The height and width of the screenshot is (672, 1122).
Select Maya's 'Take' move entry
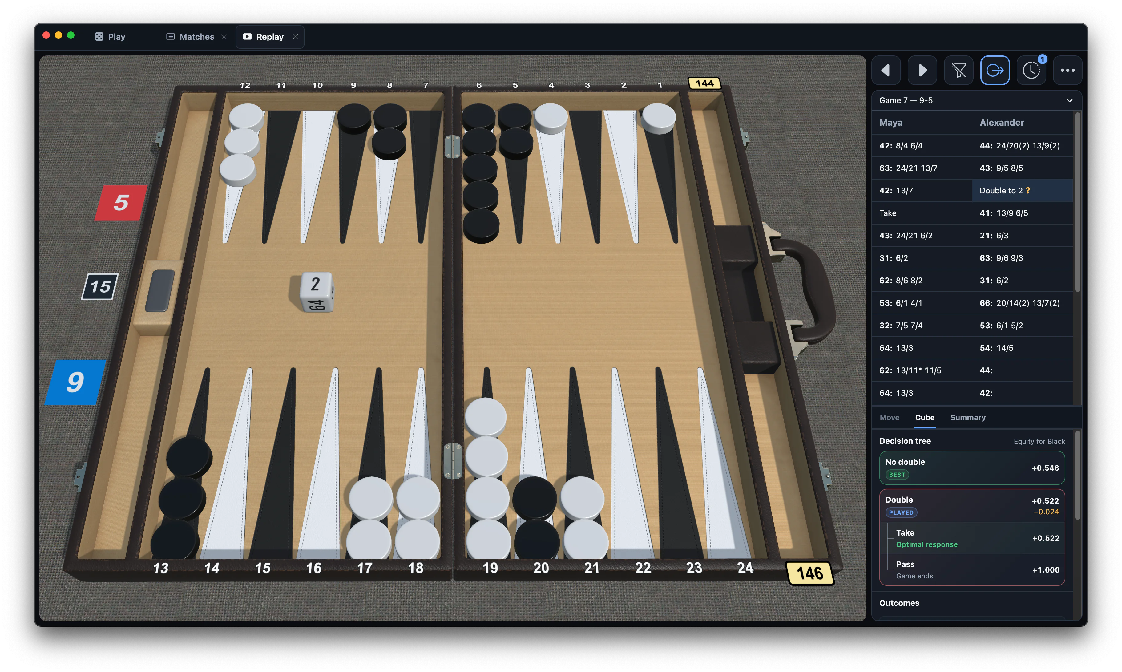click(x=922, y=213)
